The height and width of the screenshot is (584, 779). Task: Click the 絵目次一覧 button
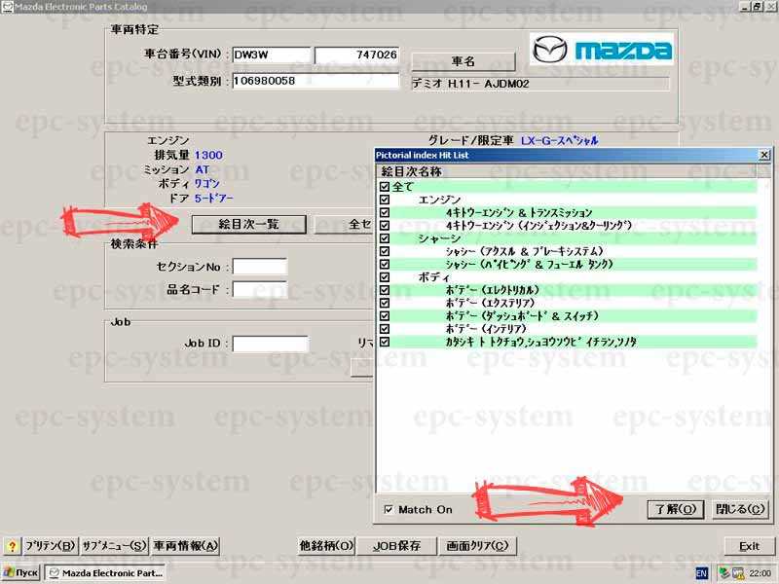[x=249, y=225]
